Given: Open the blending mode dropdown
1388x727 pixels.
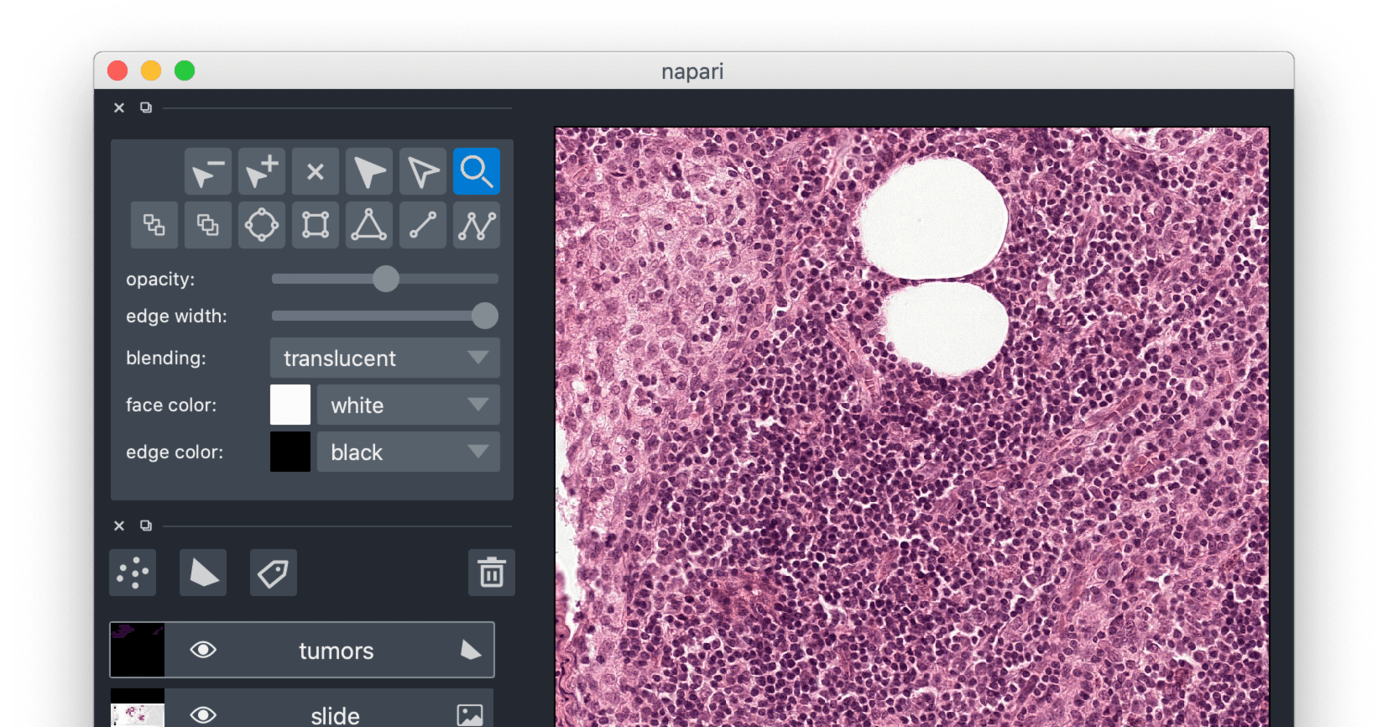Looking at the screenshot, I should (x=384, y=358).
